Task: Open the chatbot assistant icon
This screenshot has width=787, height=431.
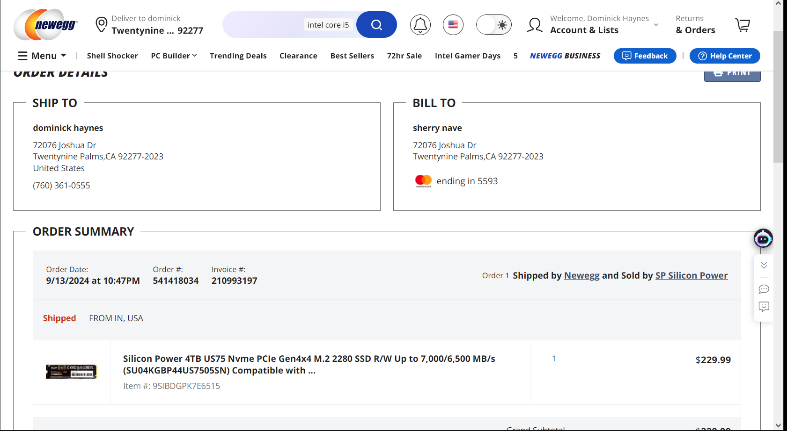Action: click(x=763, y=239)
